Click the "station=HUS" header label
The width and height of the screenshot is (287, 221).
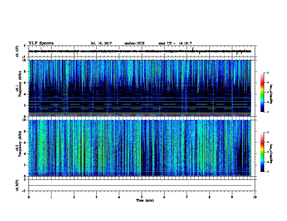click(134, 43)
